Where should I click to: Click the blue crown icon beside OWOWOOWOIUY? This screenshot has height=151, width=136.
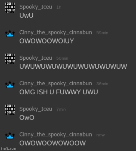10,34
